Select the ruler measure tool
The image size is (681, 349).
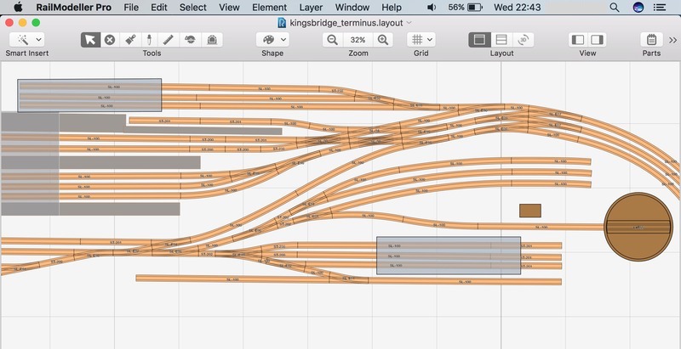pyautogui.click(x=169, y=40)
